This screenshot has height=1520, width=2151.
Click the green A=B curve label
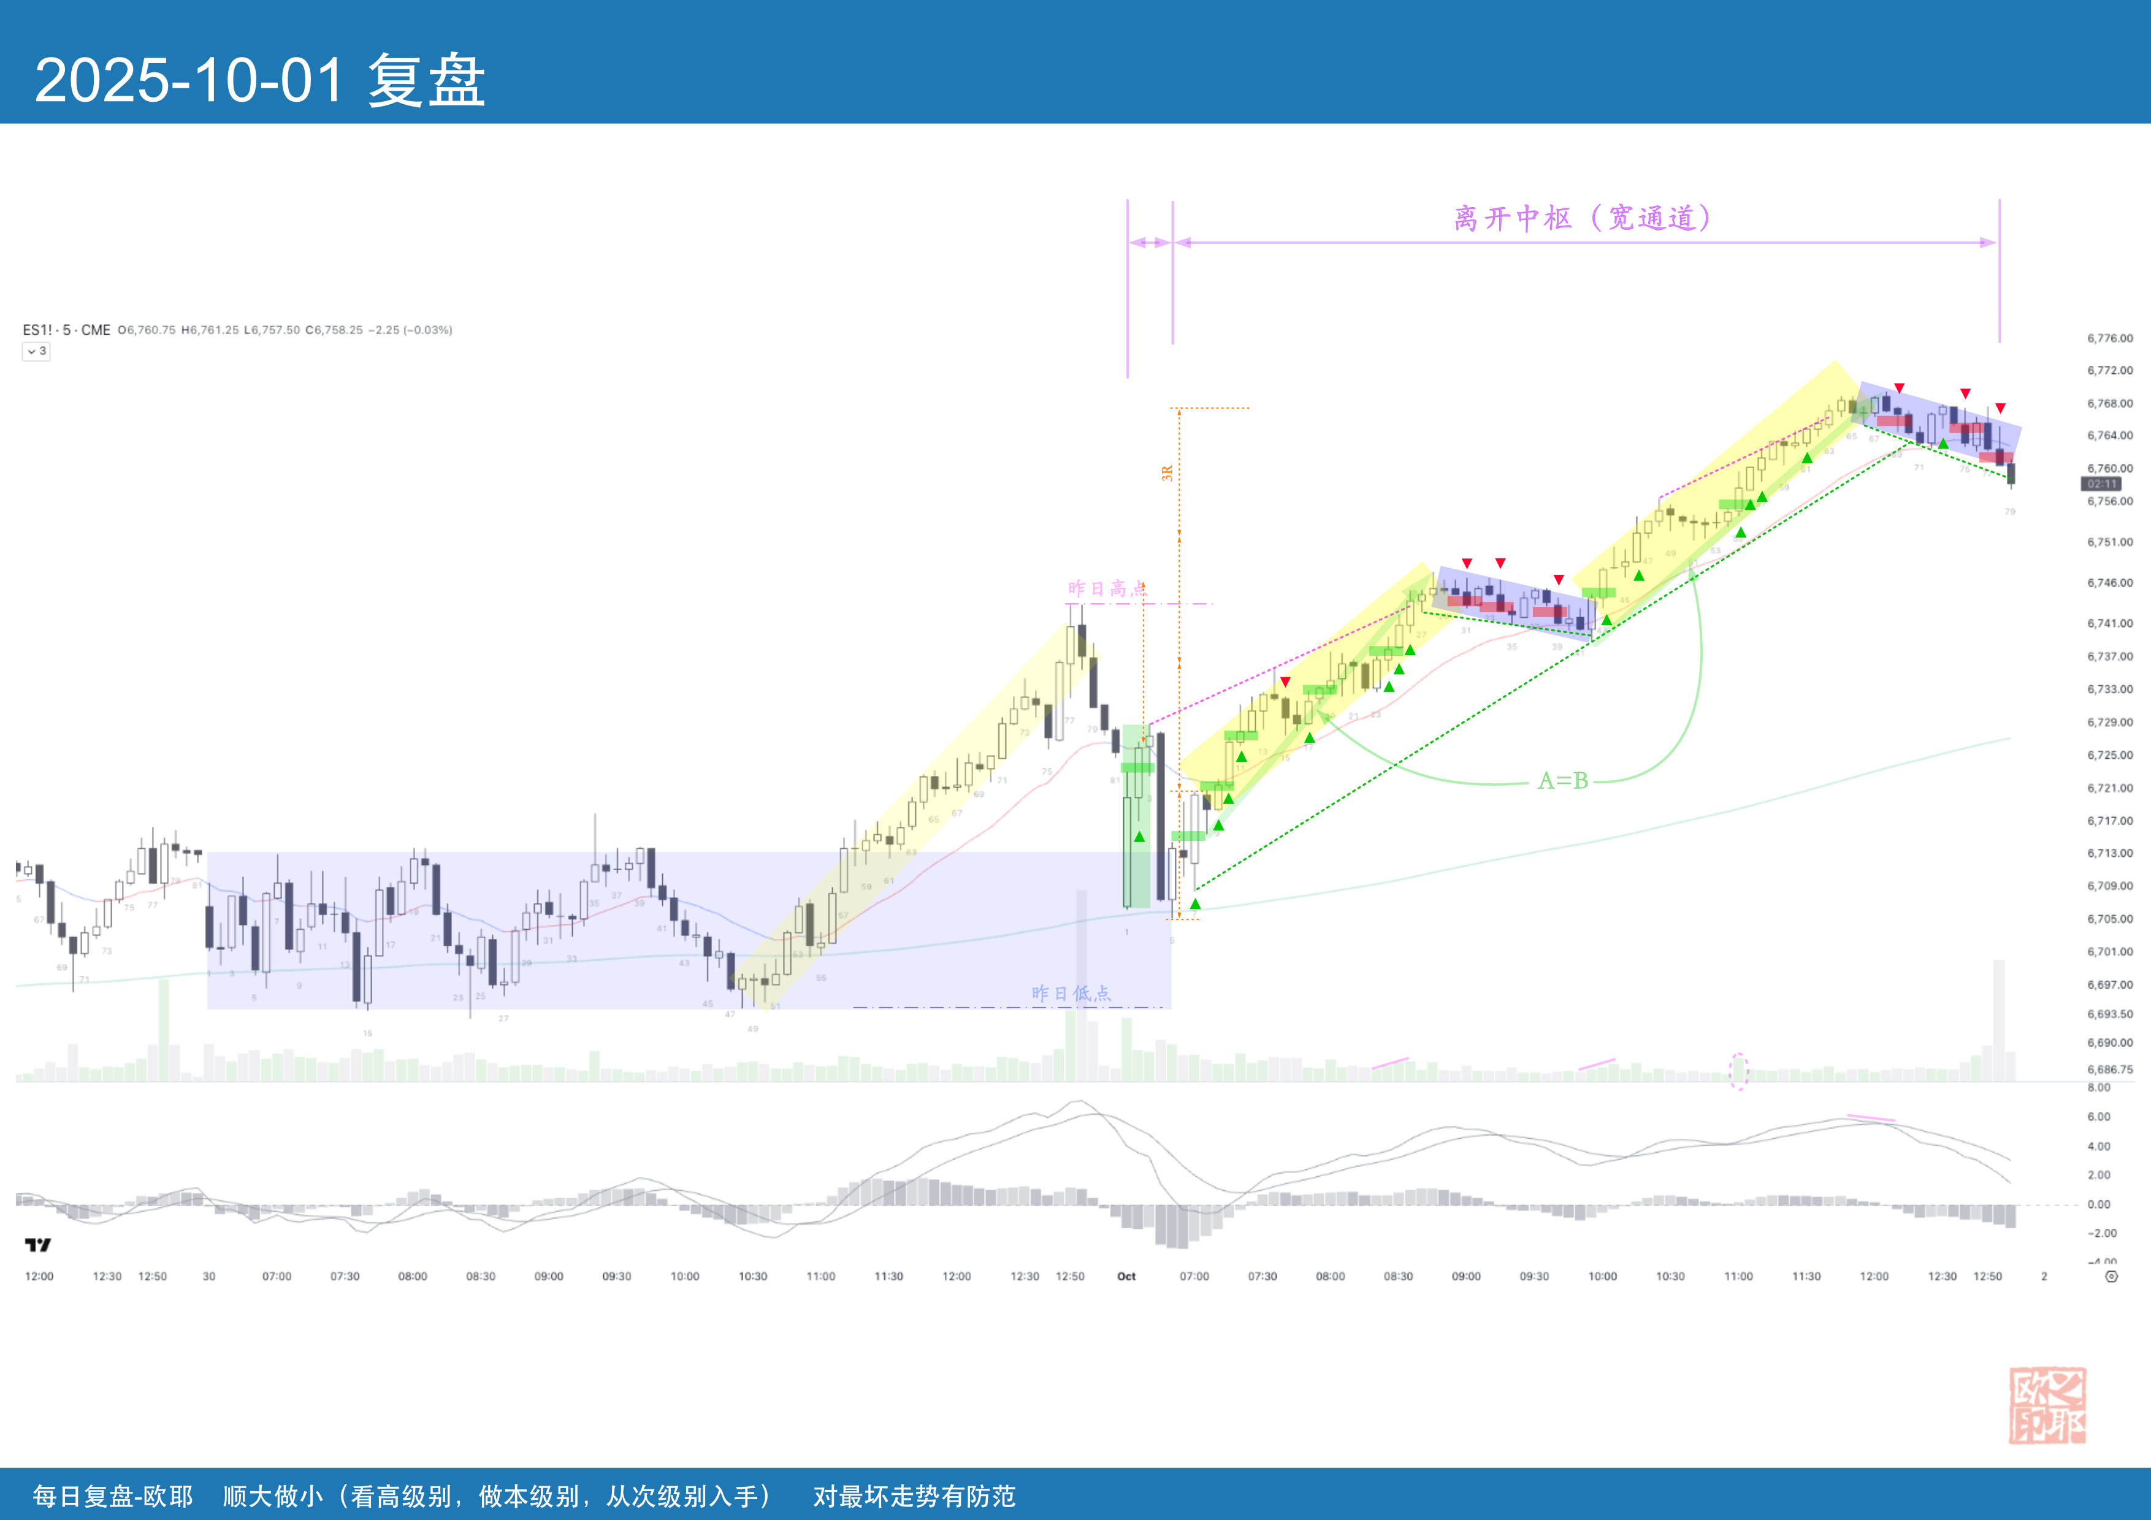pyautogui.click(x=1562, y=780)
